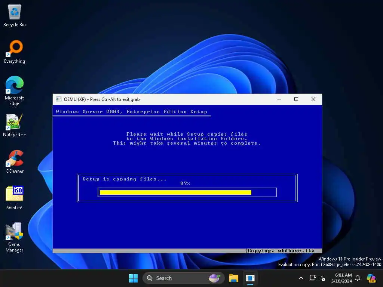Click the search highlight icon in taskbar search
Screen dimensions: 383x287
pyautogui.click(x=214, y=278)
